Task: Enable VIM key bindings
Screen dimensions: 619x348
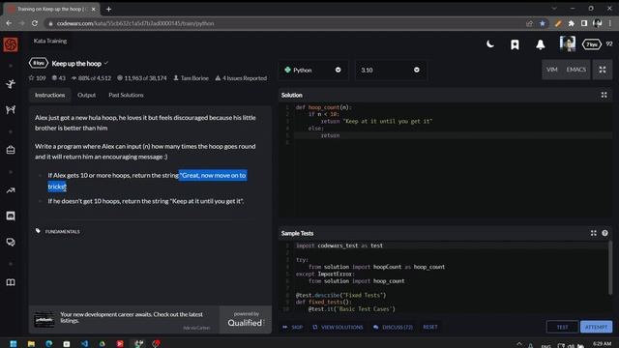Action: [552, 70]
